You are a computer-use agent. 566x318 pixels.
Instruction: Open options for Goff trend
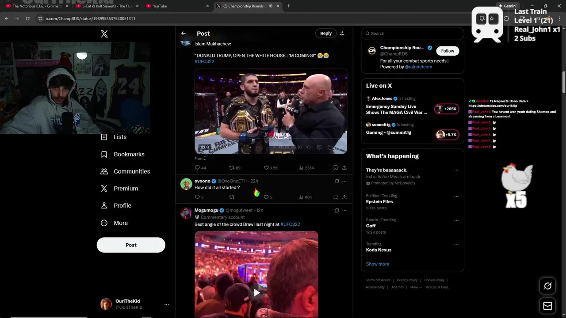[456, 220]
